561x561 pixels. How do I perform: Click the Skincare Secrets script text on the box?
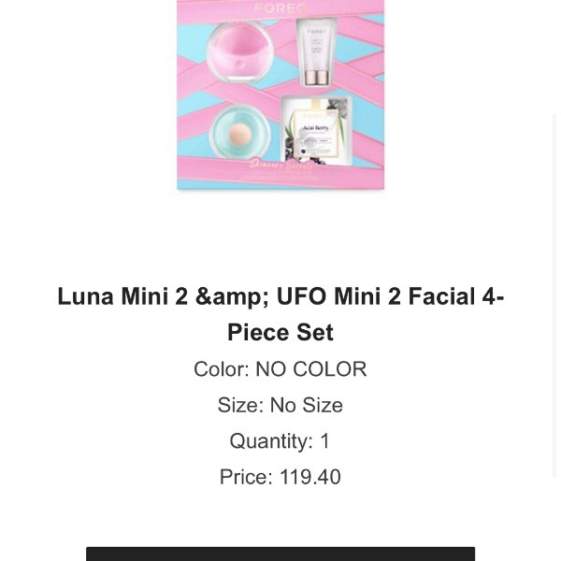click(x=280, y=165)
